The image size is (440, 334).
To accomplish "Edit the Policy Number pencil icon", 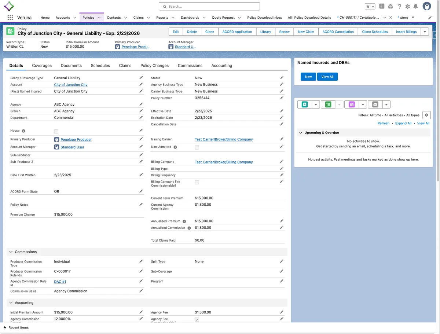I will coord(282,98).
